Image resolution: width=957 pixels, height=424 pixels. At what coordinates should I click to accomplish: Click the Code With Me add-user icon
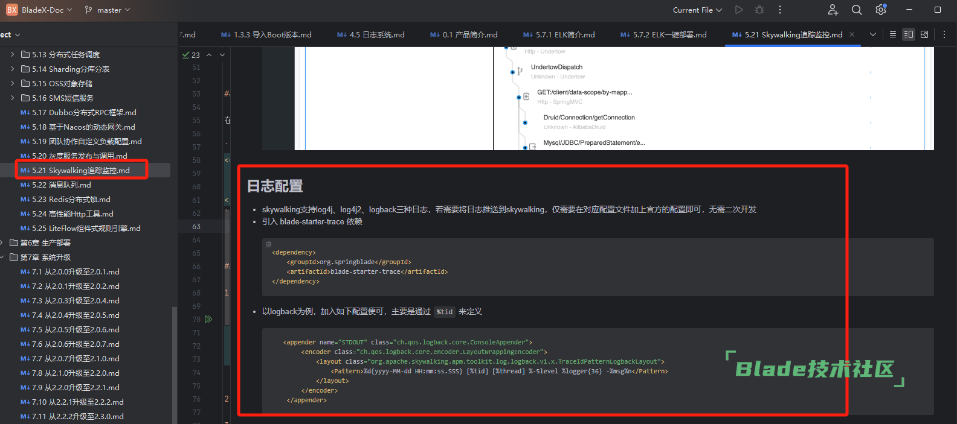point(833,10)
